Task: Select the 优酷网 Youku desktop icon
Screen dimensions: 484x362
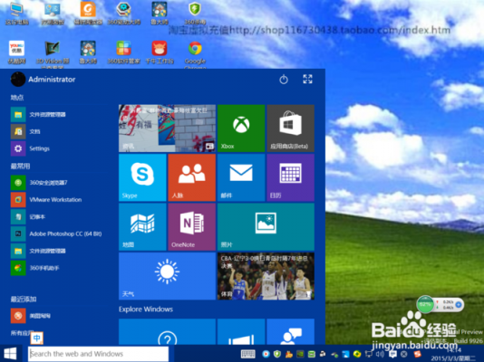Action: click(16, 52)
